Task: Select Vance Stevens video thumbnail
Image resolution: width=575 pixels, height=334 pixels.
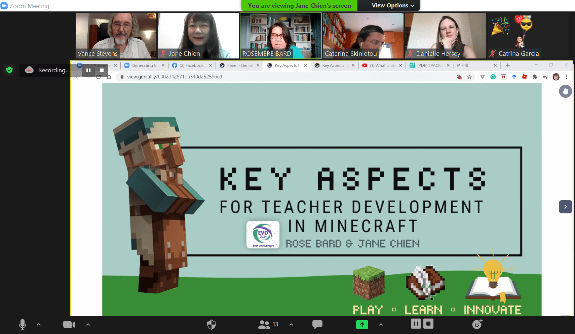Action: 116,36
